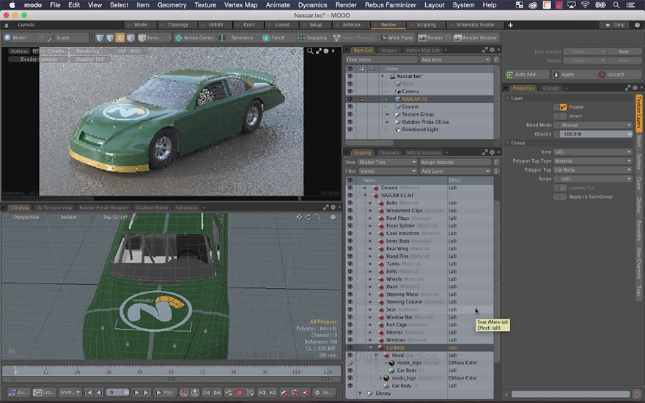Open the Action Center tool
645x403 pixels.
194,38
